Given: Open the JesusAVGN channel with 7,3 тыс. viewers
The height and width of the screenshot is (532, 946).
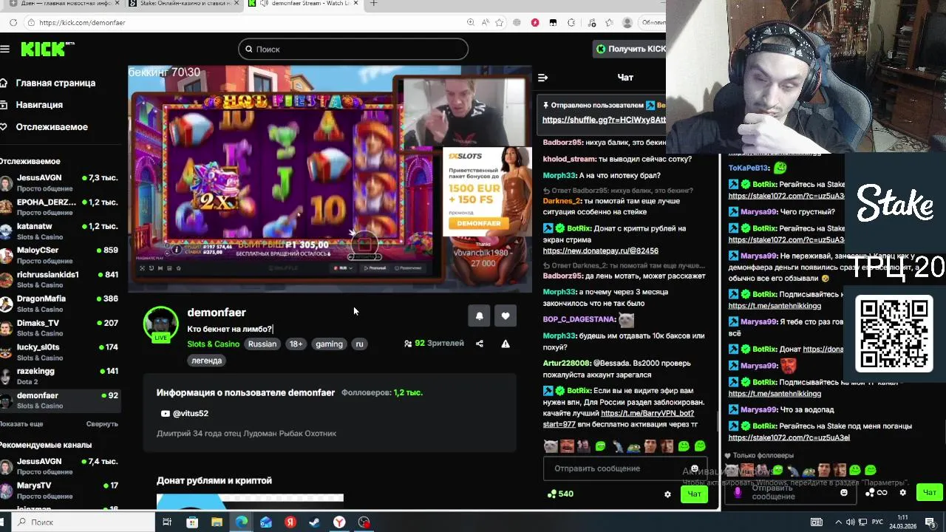Looking at the screenshot, I should tap(60, 183).
